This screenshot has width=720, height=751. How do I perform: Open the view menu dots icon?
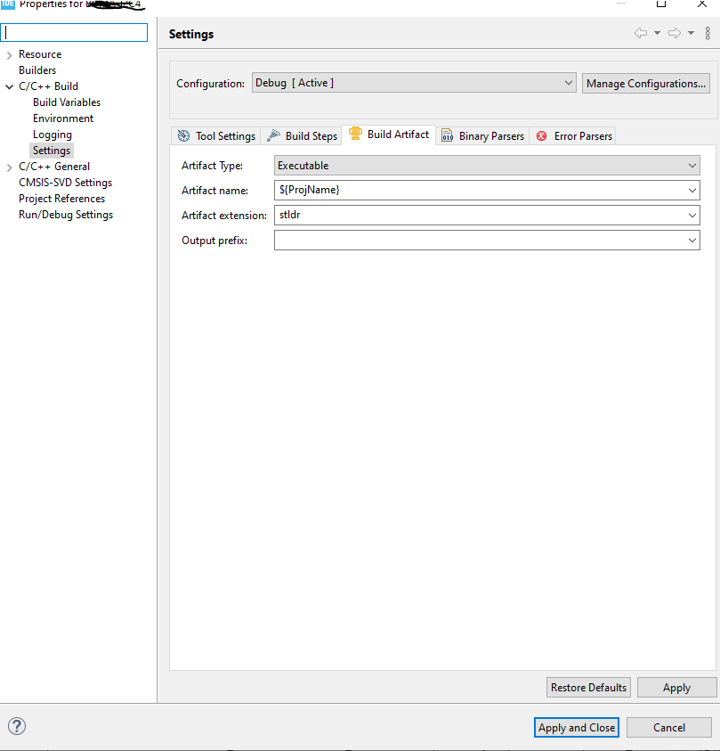click(x=708, y=33)
